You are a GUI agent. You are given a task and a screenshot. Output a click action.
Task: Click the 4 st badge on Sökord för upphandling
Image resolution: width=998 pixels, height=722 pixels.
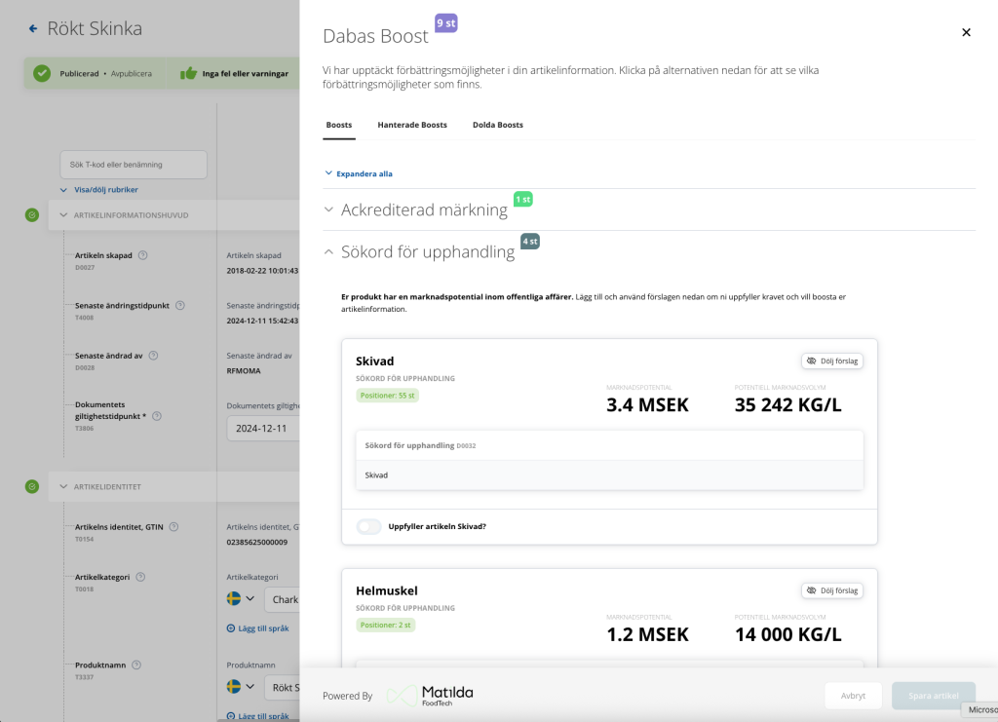click(x=530, y=242)
